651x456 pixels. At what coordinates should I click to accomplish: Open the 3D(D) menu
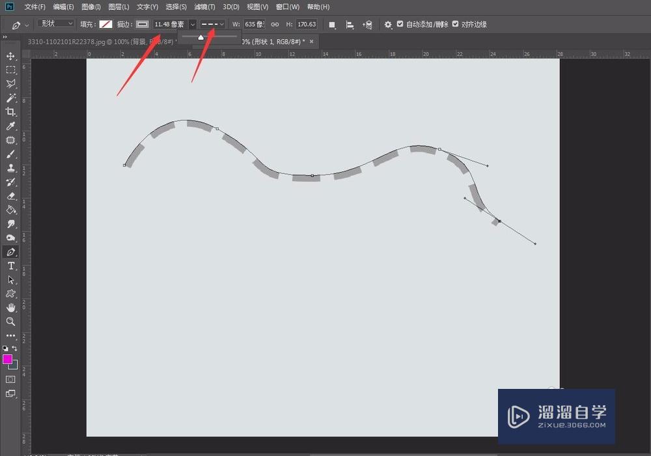(231, 7)
